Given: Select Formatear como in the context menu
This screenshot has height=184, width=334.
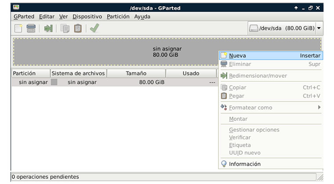Looking at the screenshot, I should (271, 108).
